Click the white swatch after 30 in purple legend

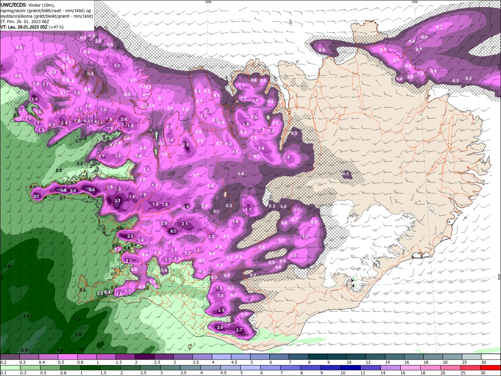point(491,357)
